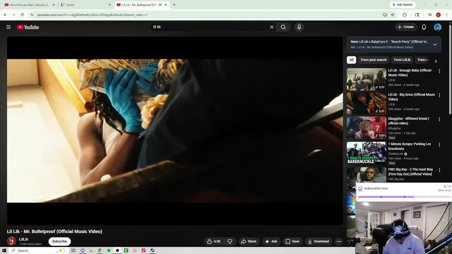The image size is (452, 254).
Task: Download the Mr. Bulletproof video
Action: [x=318, y=241]
